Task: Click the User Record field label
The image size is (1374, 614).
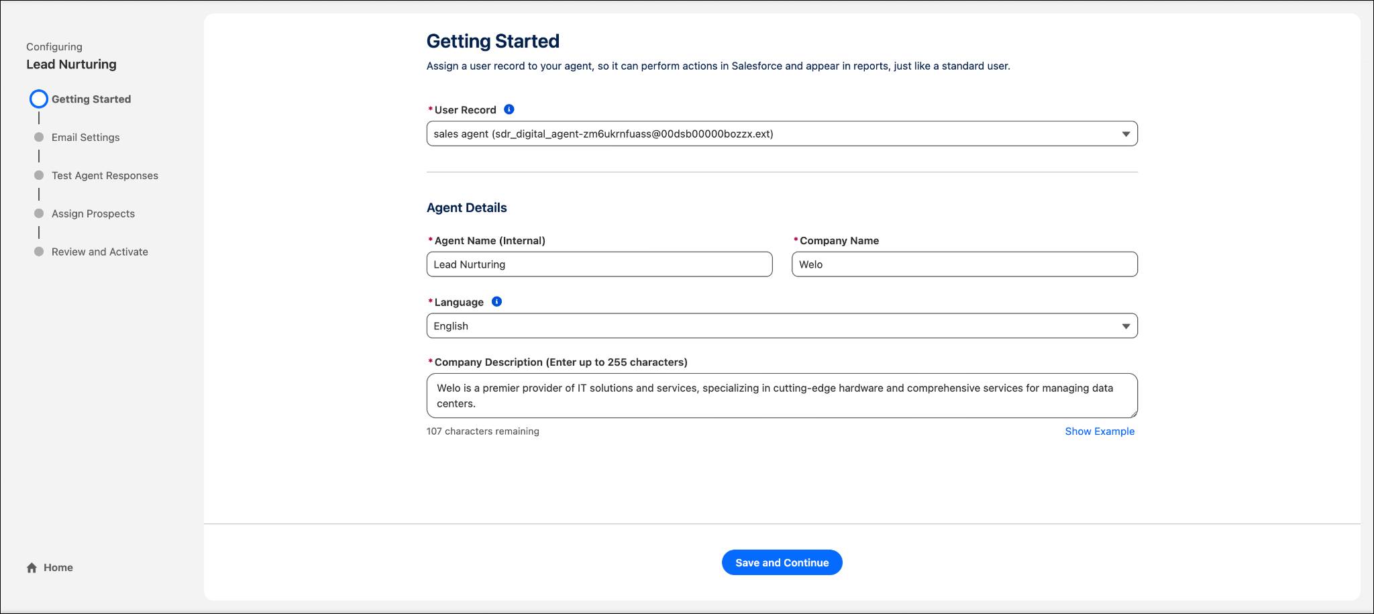Action: [465, 110]
